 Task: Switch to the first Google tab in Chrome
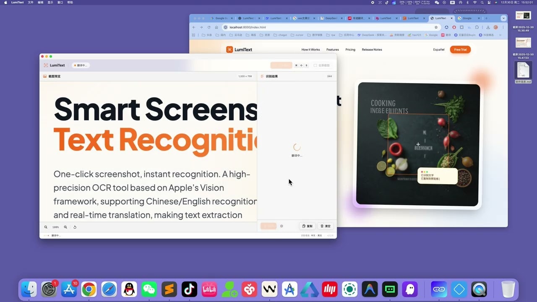(221, 18)
